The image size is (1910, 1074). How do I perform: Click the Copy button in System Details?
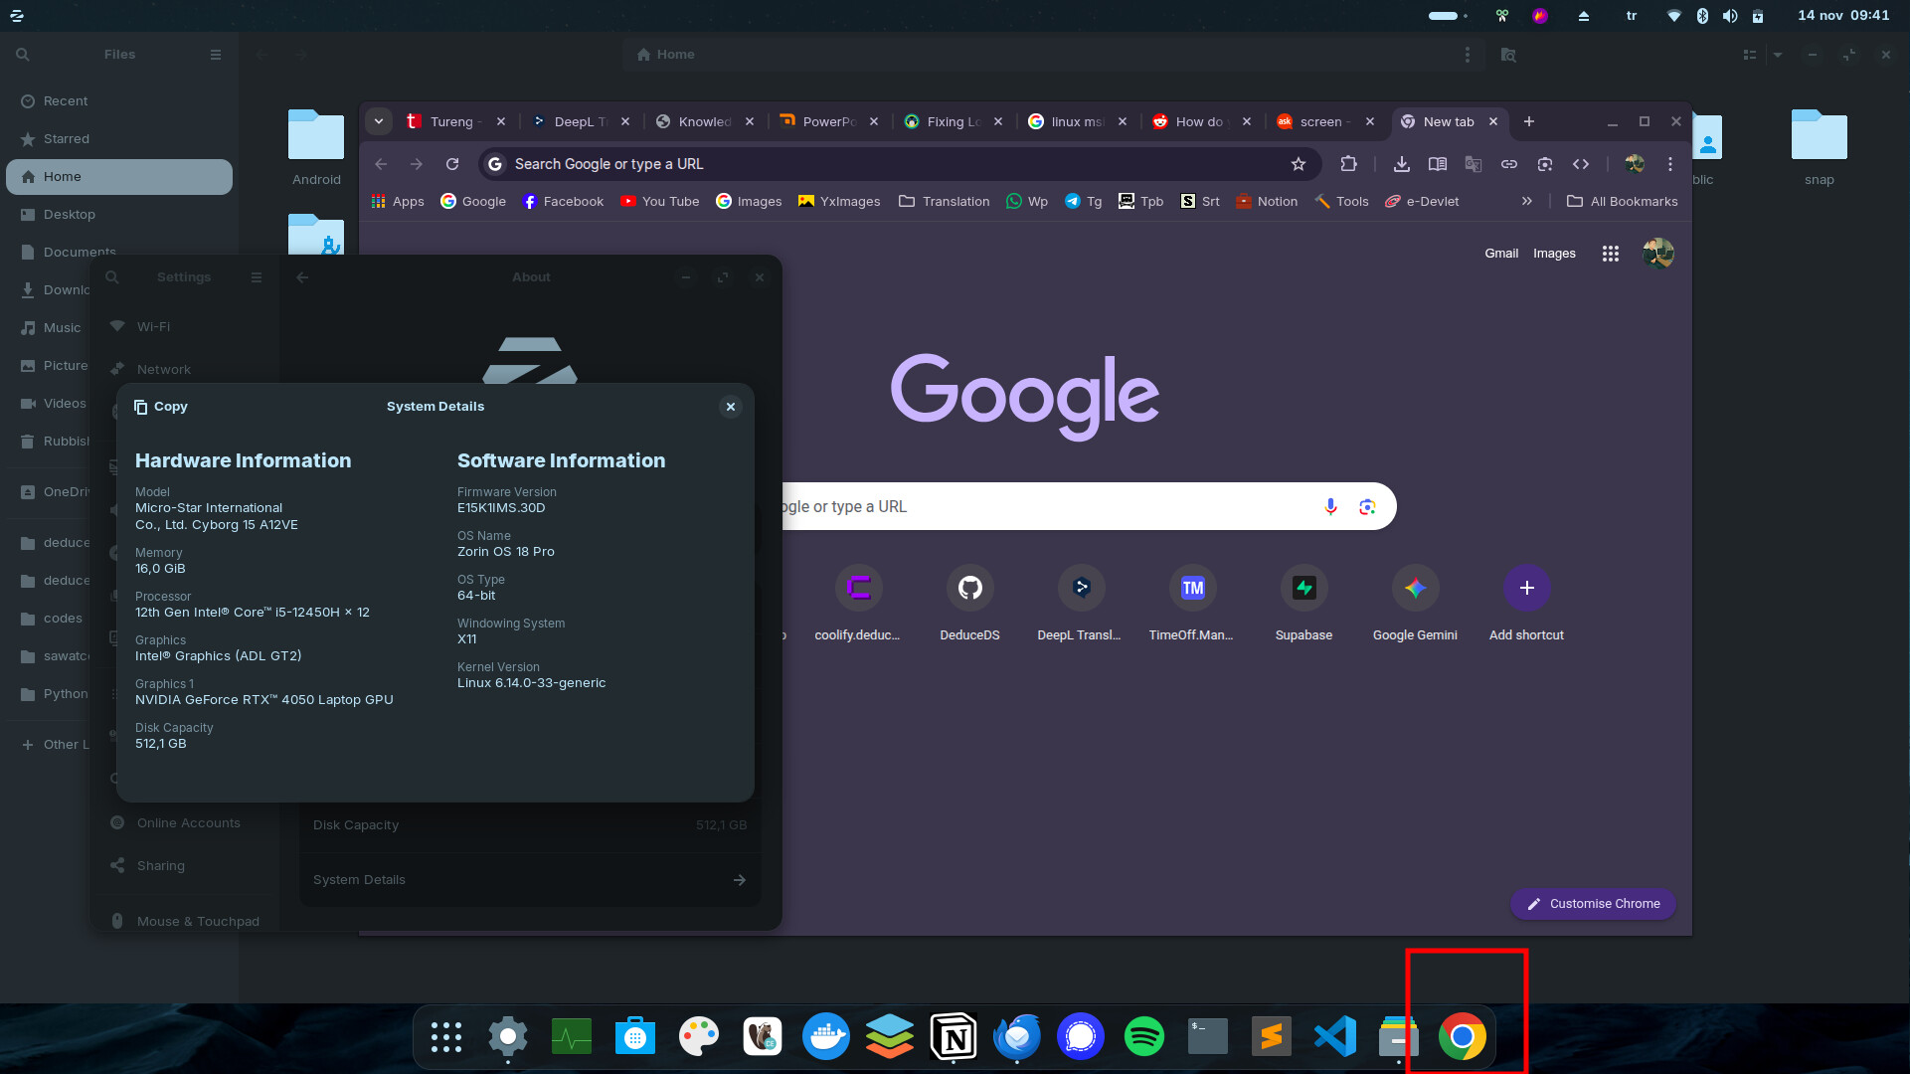coord(161,407)
